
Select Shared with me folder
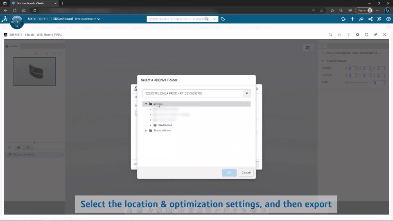[x=162, y=131]
